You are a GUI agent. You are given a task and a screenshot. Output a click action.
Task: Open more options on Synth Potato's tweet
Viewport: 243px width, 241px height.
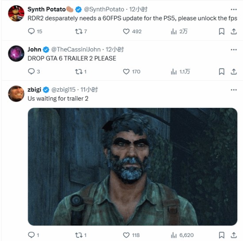tap(234, 9)
